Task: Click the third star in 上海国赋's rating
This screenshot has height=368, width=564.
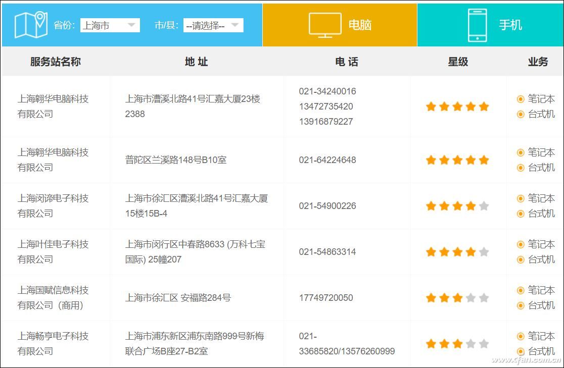Action: pyautogui.click(x=458, y=297)
